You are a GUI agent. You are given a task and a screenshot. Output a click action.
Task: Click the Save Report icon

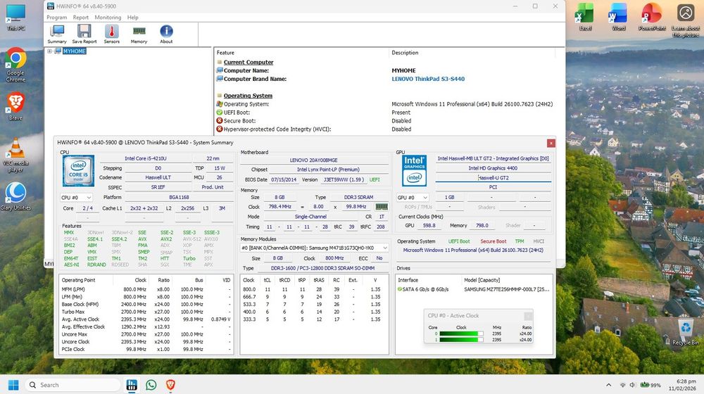[84, 34]
